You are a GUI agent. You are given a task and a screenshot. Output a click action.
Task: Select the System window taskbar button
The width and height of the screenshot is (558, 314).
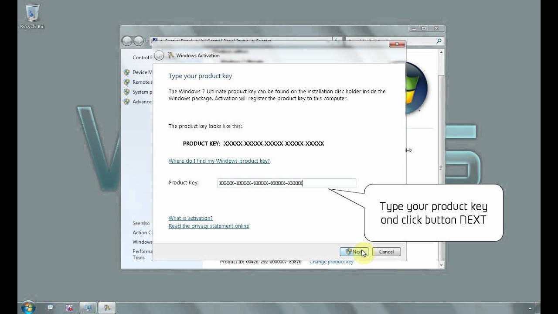tap(88, 307)
